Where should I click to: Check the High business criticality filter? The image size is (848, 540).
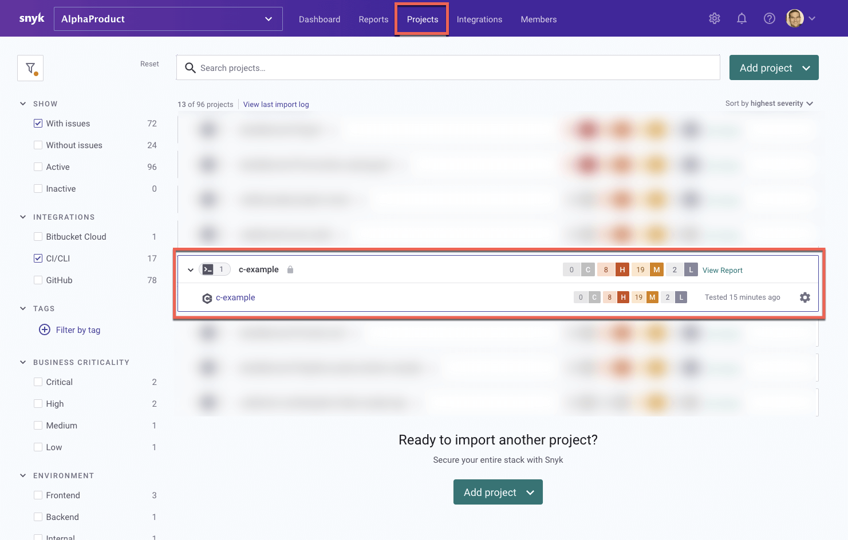(x=38, y=404)
